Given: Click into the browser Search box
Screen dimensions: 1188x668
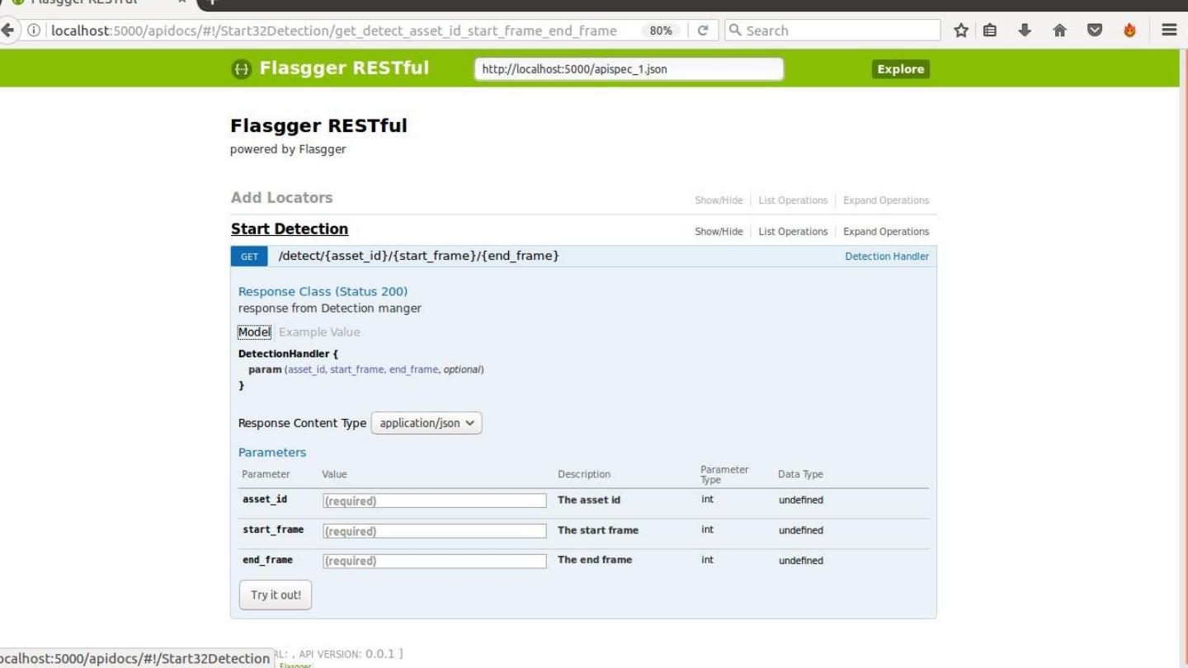Looking at the screenshot, I should [832, 31].
